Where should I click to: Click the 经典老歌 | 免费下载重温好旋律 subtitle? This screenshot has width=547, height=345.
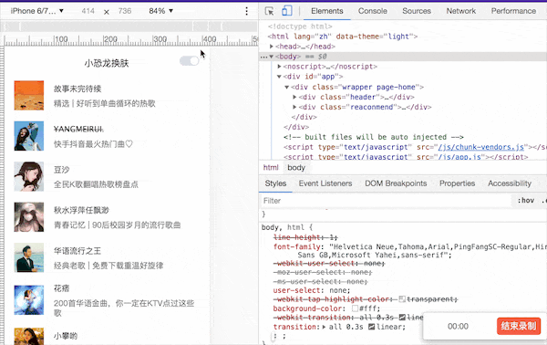pyautogui.click(x=108, y=266)
